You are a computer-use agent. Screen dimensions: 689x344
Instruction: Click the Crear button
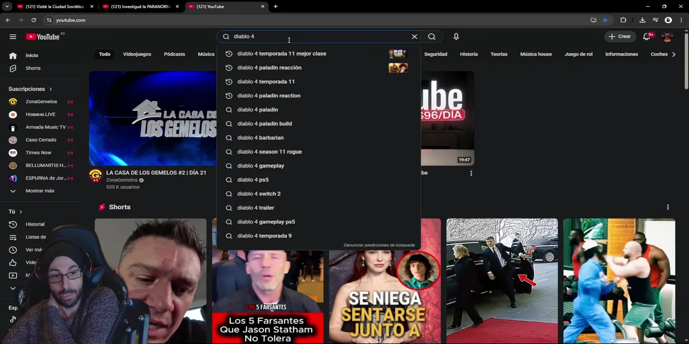point(620,37)
